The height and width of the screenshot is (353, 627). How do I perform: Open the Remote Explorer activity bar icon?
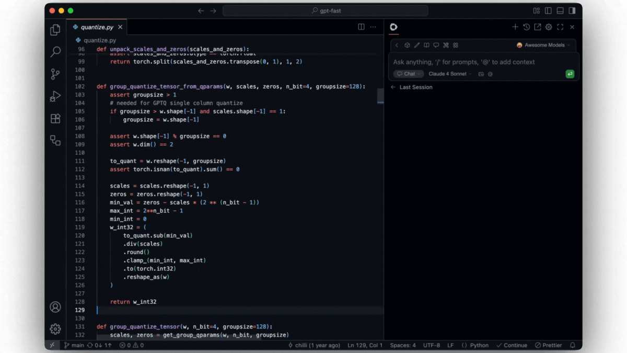pos(55,140)
